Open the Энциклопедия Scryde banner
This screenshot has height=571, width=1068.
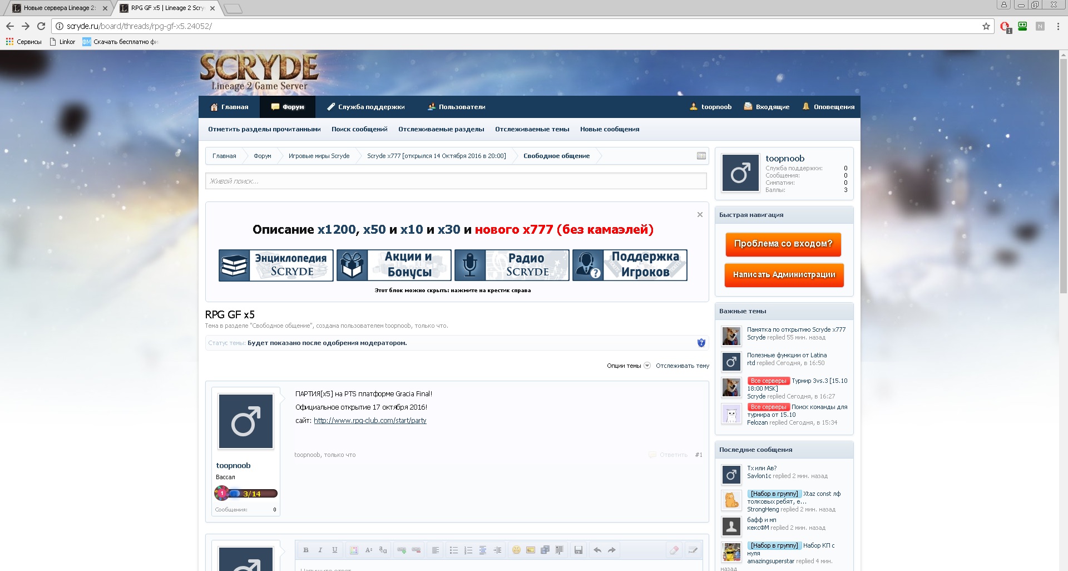pyautogui.click(x=276, y=265)
